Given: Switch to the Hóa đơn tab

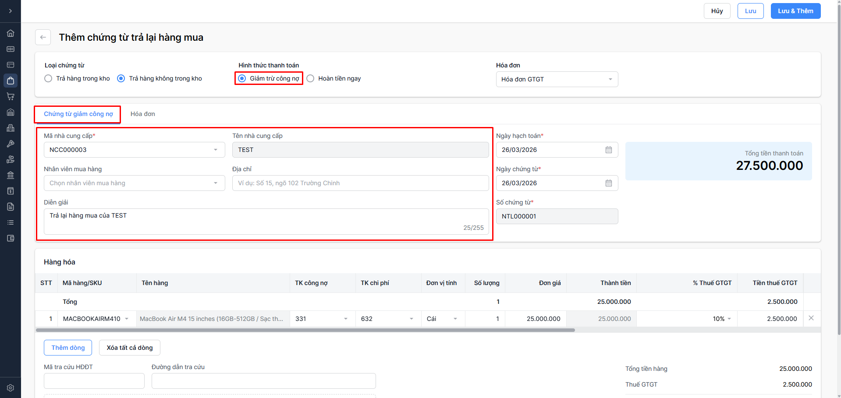Looking at the screenshot, I should [142, 114].
